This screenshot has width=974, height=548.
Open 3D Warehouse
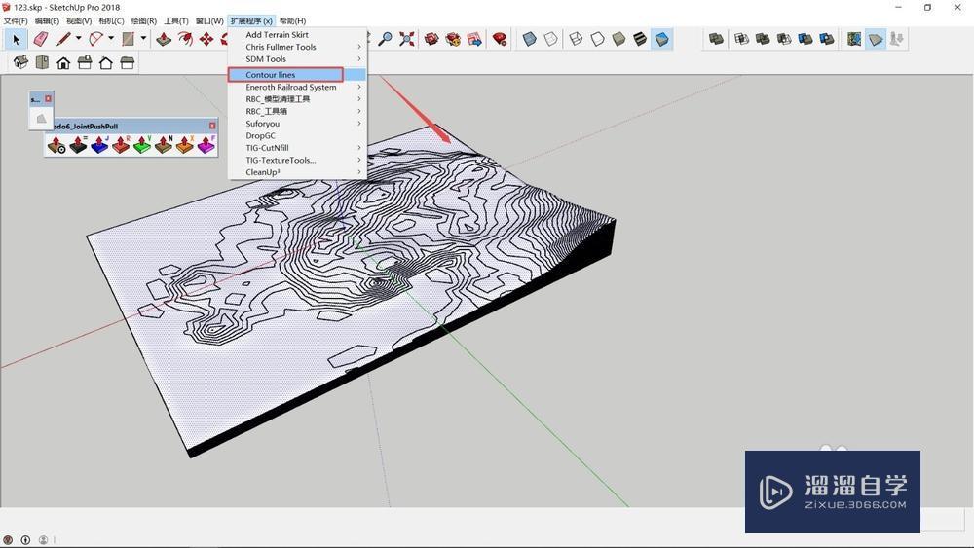pos(431,39)
